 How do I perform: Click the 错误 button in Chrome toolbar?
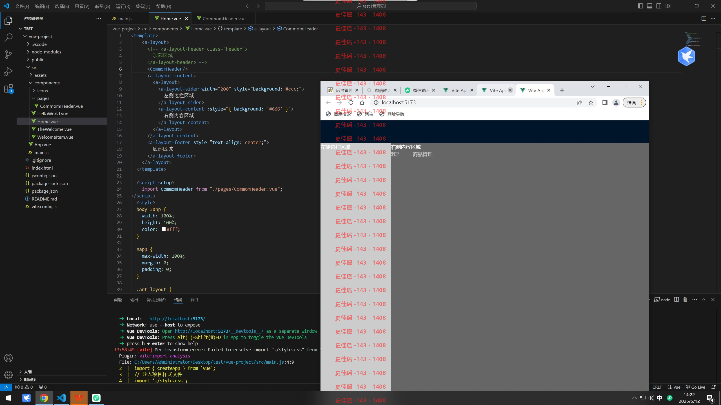tap(634, 103)
